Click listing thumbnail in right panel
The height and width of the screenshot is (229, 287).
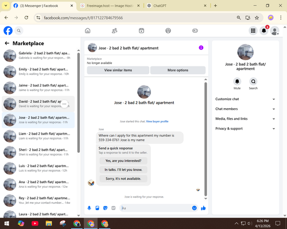coord(246,52)
